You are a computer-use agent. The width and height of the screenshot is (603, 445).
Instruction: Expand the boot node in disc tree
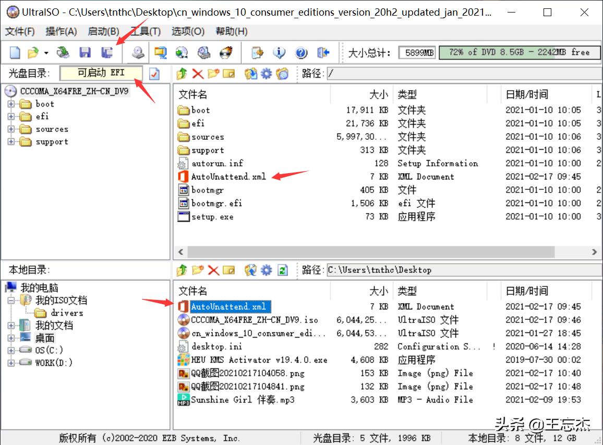click(x=11, y=104)
